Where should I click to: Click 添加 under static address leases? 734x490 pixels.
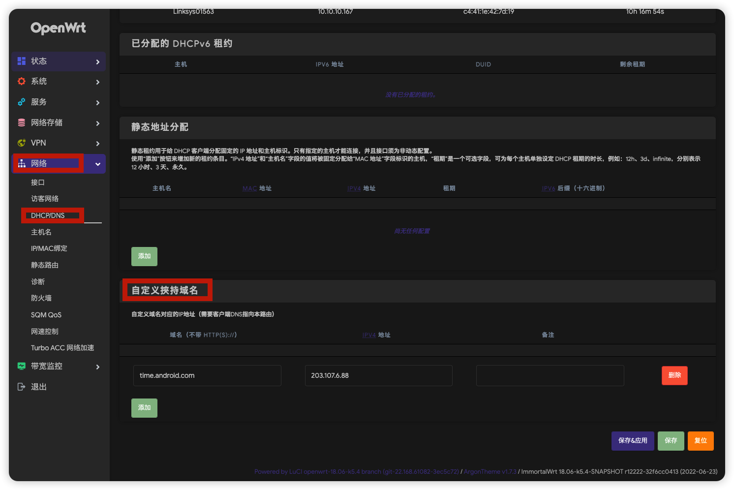pyautogui.click(x=144, y=256)
